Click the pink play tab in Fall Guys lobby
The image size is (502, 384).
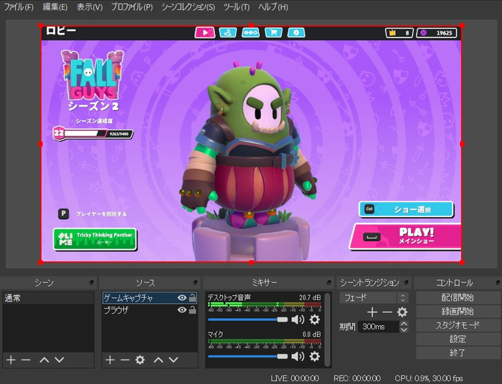(205, 33)
